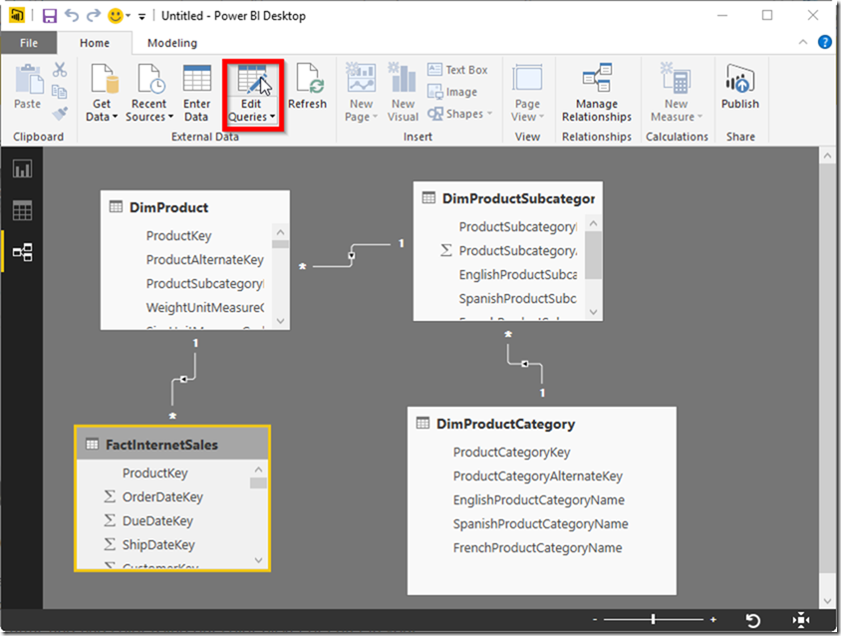The width and height of the screenshot is (841, 636).
Task: Select the DimProductSubcategory table header
Action: click(508, 198)
